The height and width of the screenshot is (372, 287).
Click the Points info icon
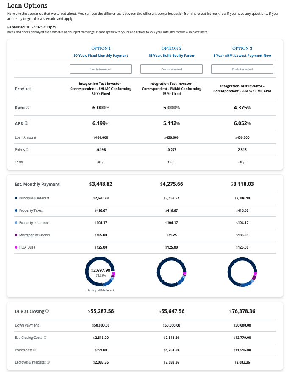pyautogui.click(x=27, y=150)
